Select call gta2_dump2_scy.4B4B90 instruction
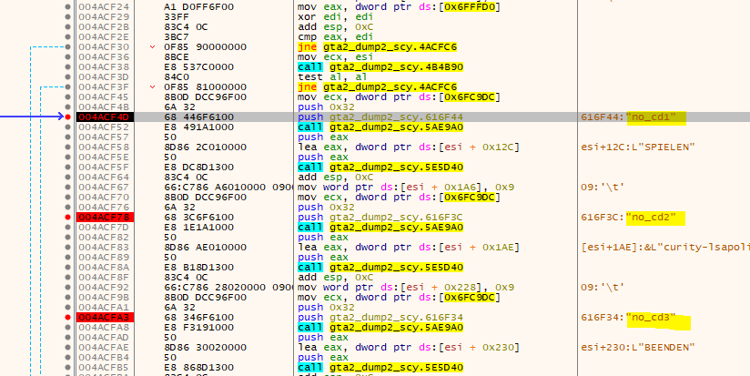The height and width of the screenshot is (376, 750). (380, 67)
